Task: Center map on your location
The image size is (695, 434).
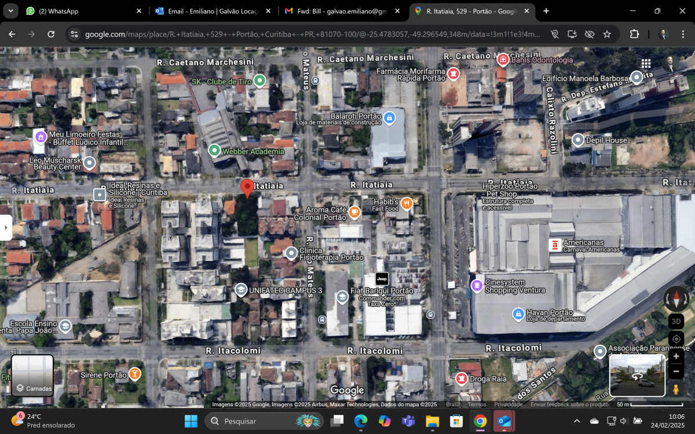Action: [676, 339]
